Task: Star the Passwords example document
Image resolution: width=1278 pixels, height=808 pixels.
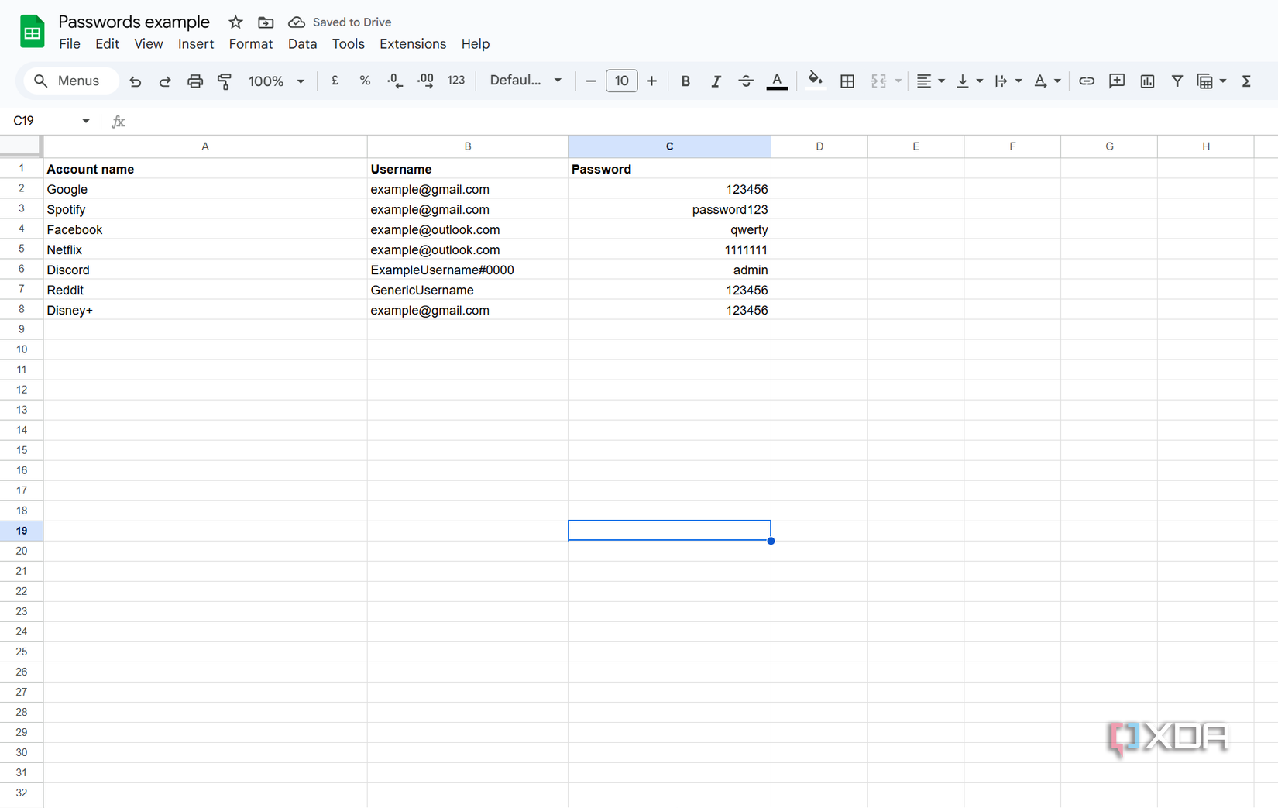Action: (x=235, y=22)
